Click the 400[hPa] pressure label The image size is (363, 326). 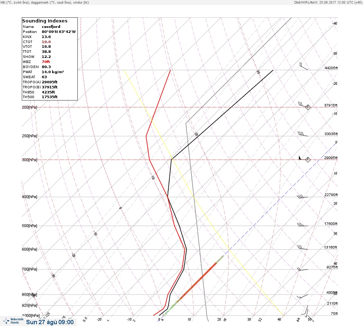(29, 197)
